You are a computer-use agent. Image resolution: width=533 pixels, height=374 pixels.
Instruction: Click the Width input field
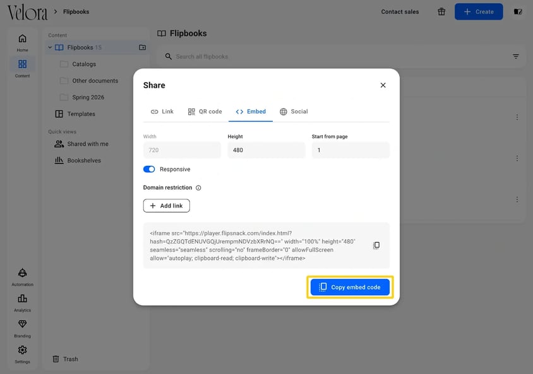tap(182, 150)
